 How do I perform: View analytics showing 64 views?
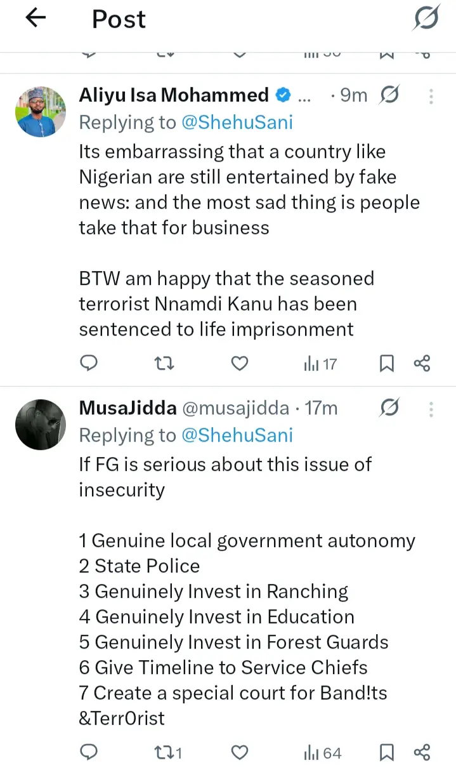323,753
